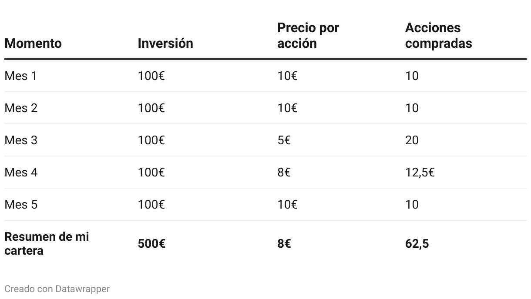The height and width of the screenshot is (299, 531).
Task: Click the 8€ price in Mes 4 row
Action: click(x=284, y=173)
